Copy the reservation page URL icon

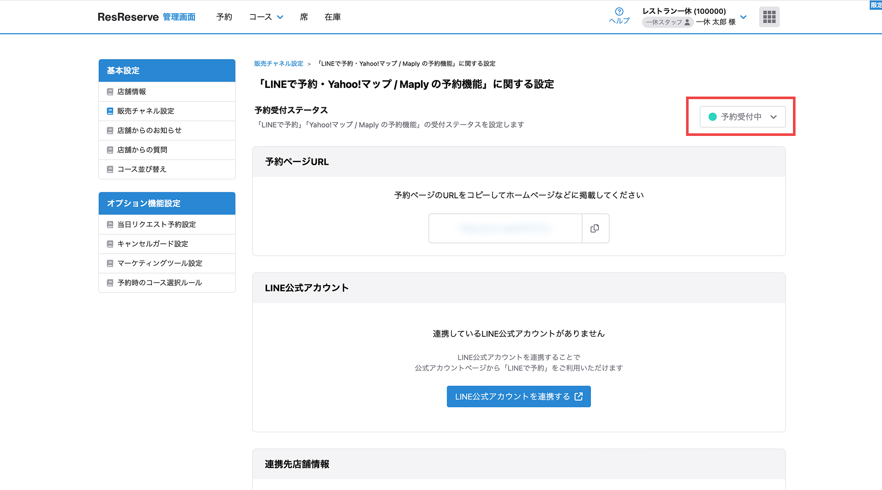coord(595,228)
